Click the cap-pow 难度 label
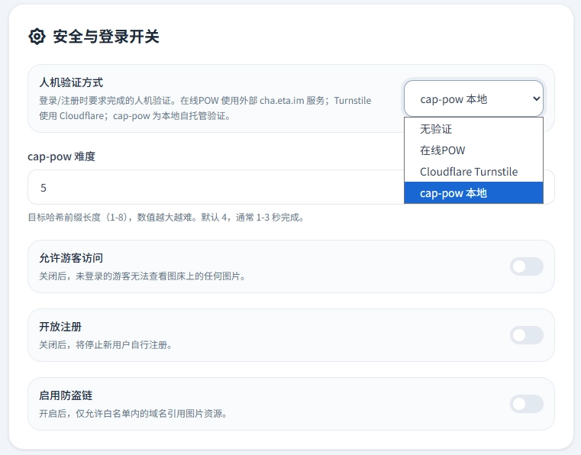This screenshot has width=581, height=455. [62, 157]
